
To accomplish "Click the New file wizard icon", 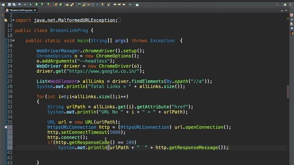I will (3, 5).
